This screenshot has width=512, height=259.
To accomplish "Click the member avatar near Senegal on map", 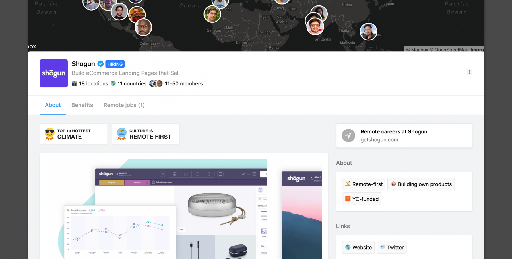I will tap(212, 14).
